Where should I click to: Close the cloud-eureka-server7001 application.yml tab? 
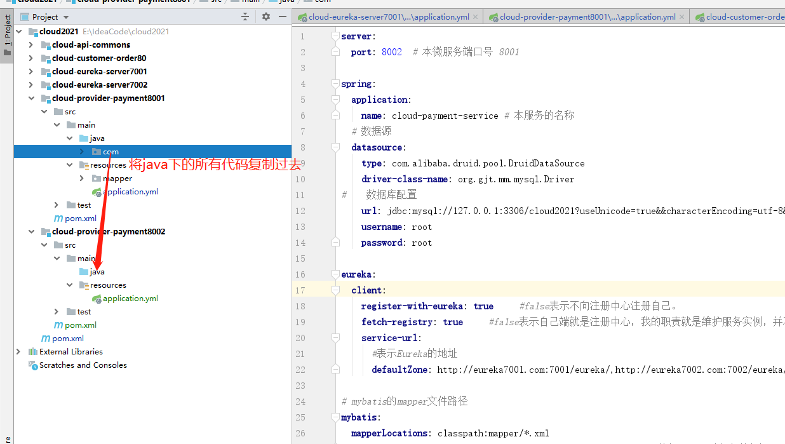click(475, 17)
